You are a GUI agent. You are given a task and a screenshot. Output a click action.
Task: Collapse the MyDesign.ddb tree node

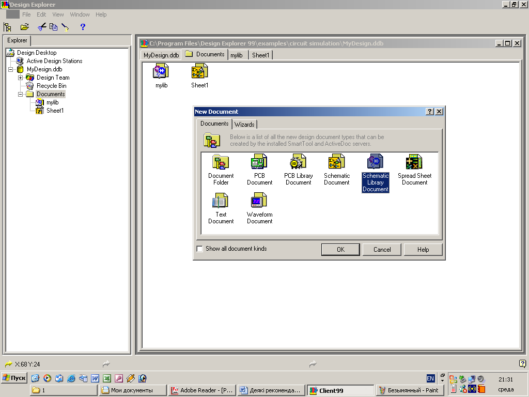pyautogui.click(x=11, y=69)
